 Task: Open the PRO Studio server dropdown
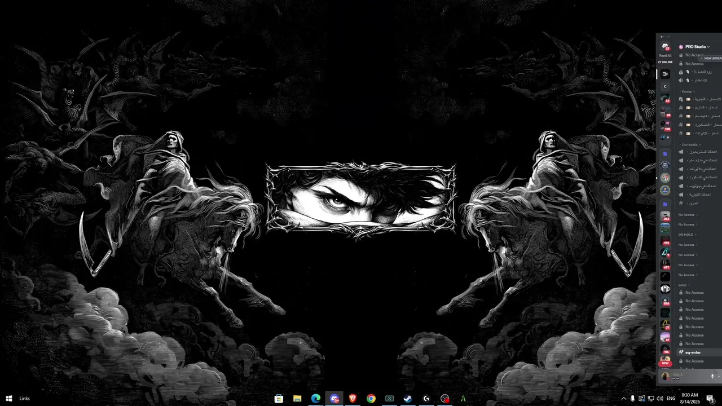697,47
